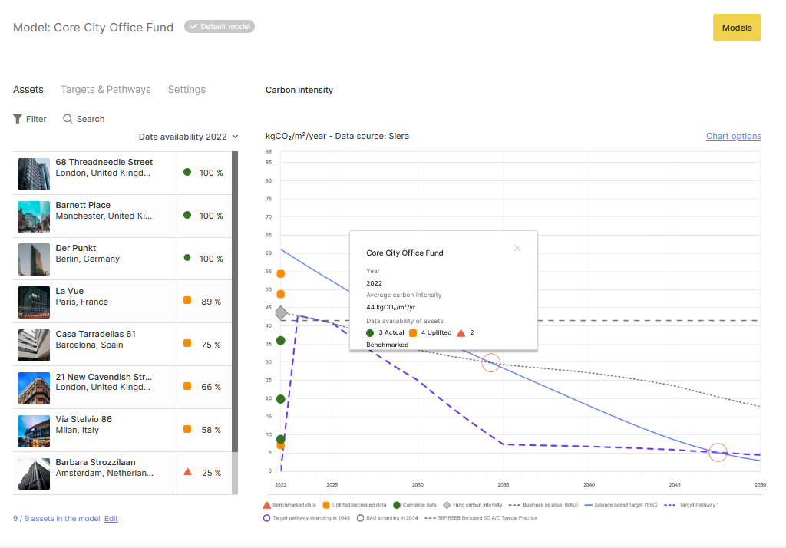Click the Filter funnel icon
786x548 pixels.
click(18, 119)
